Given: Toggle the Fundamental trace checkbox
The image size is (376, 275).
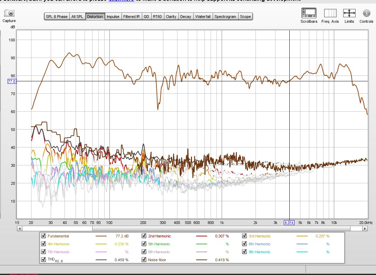Looking at the screenshot, I should point(44,236).
